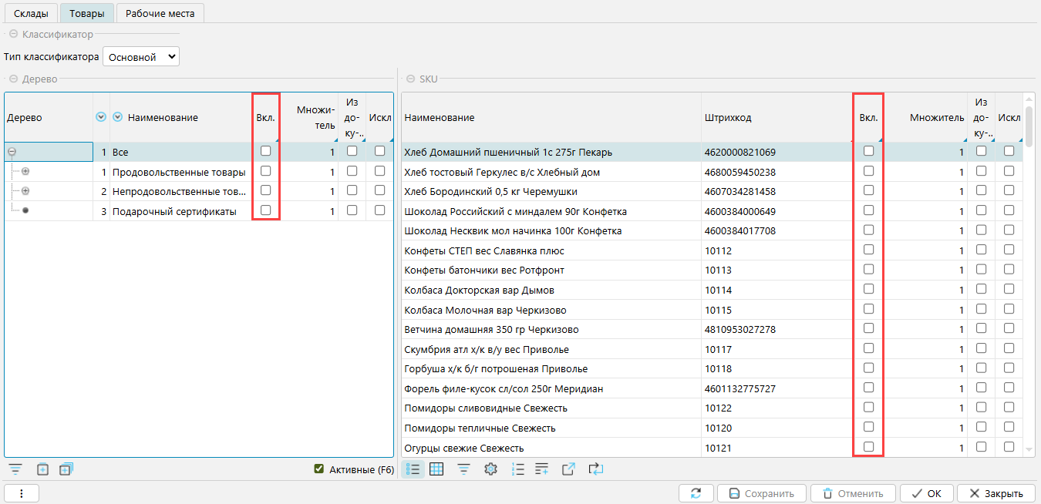Click the export external-link icon in SKU toolbar
Screen dimensions: 1041x504
tap(568, 469)
